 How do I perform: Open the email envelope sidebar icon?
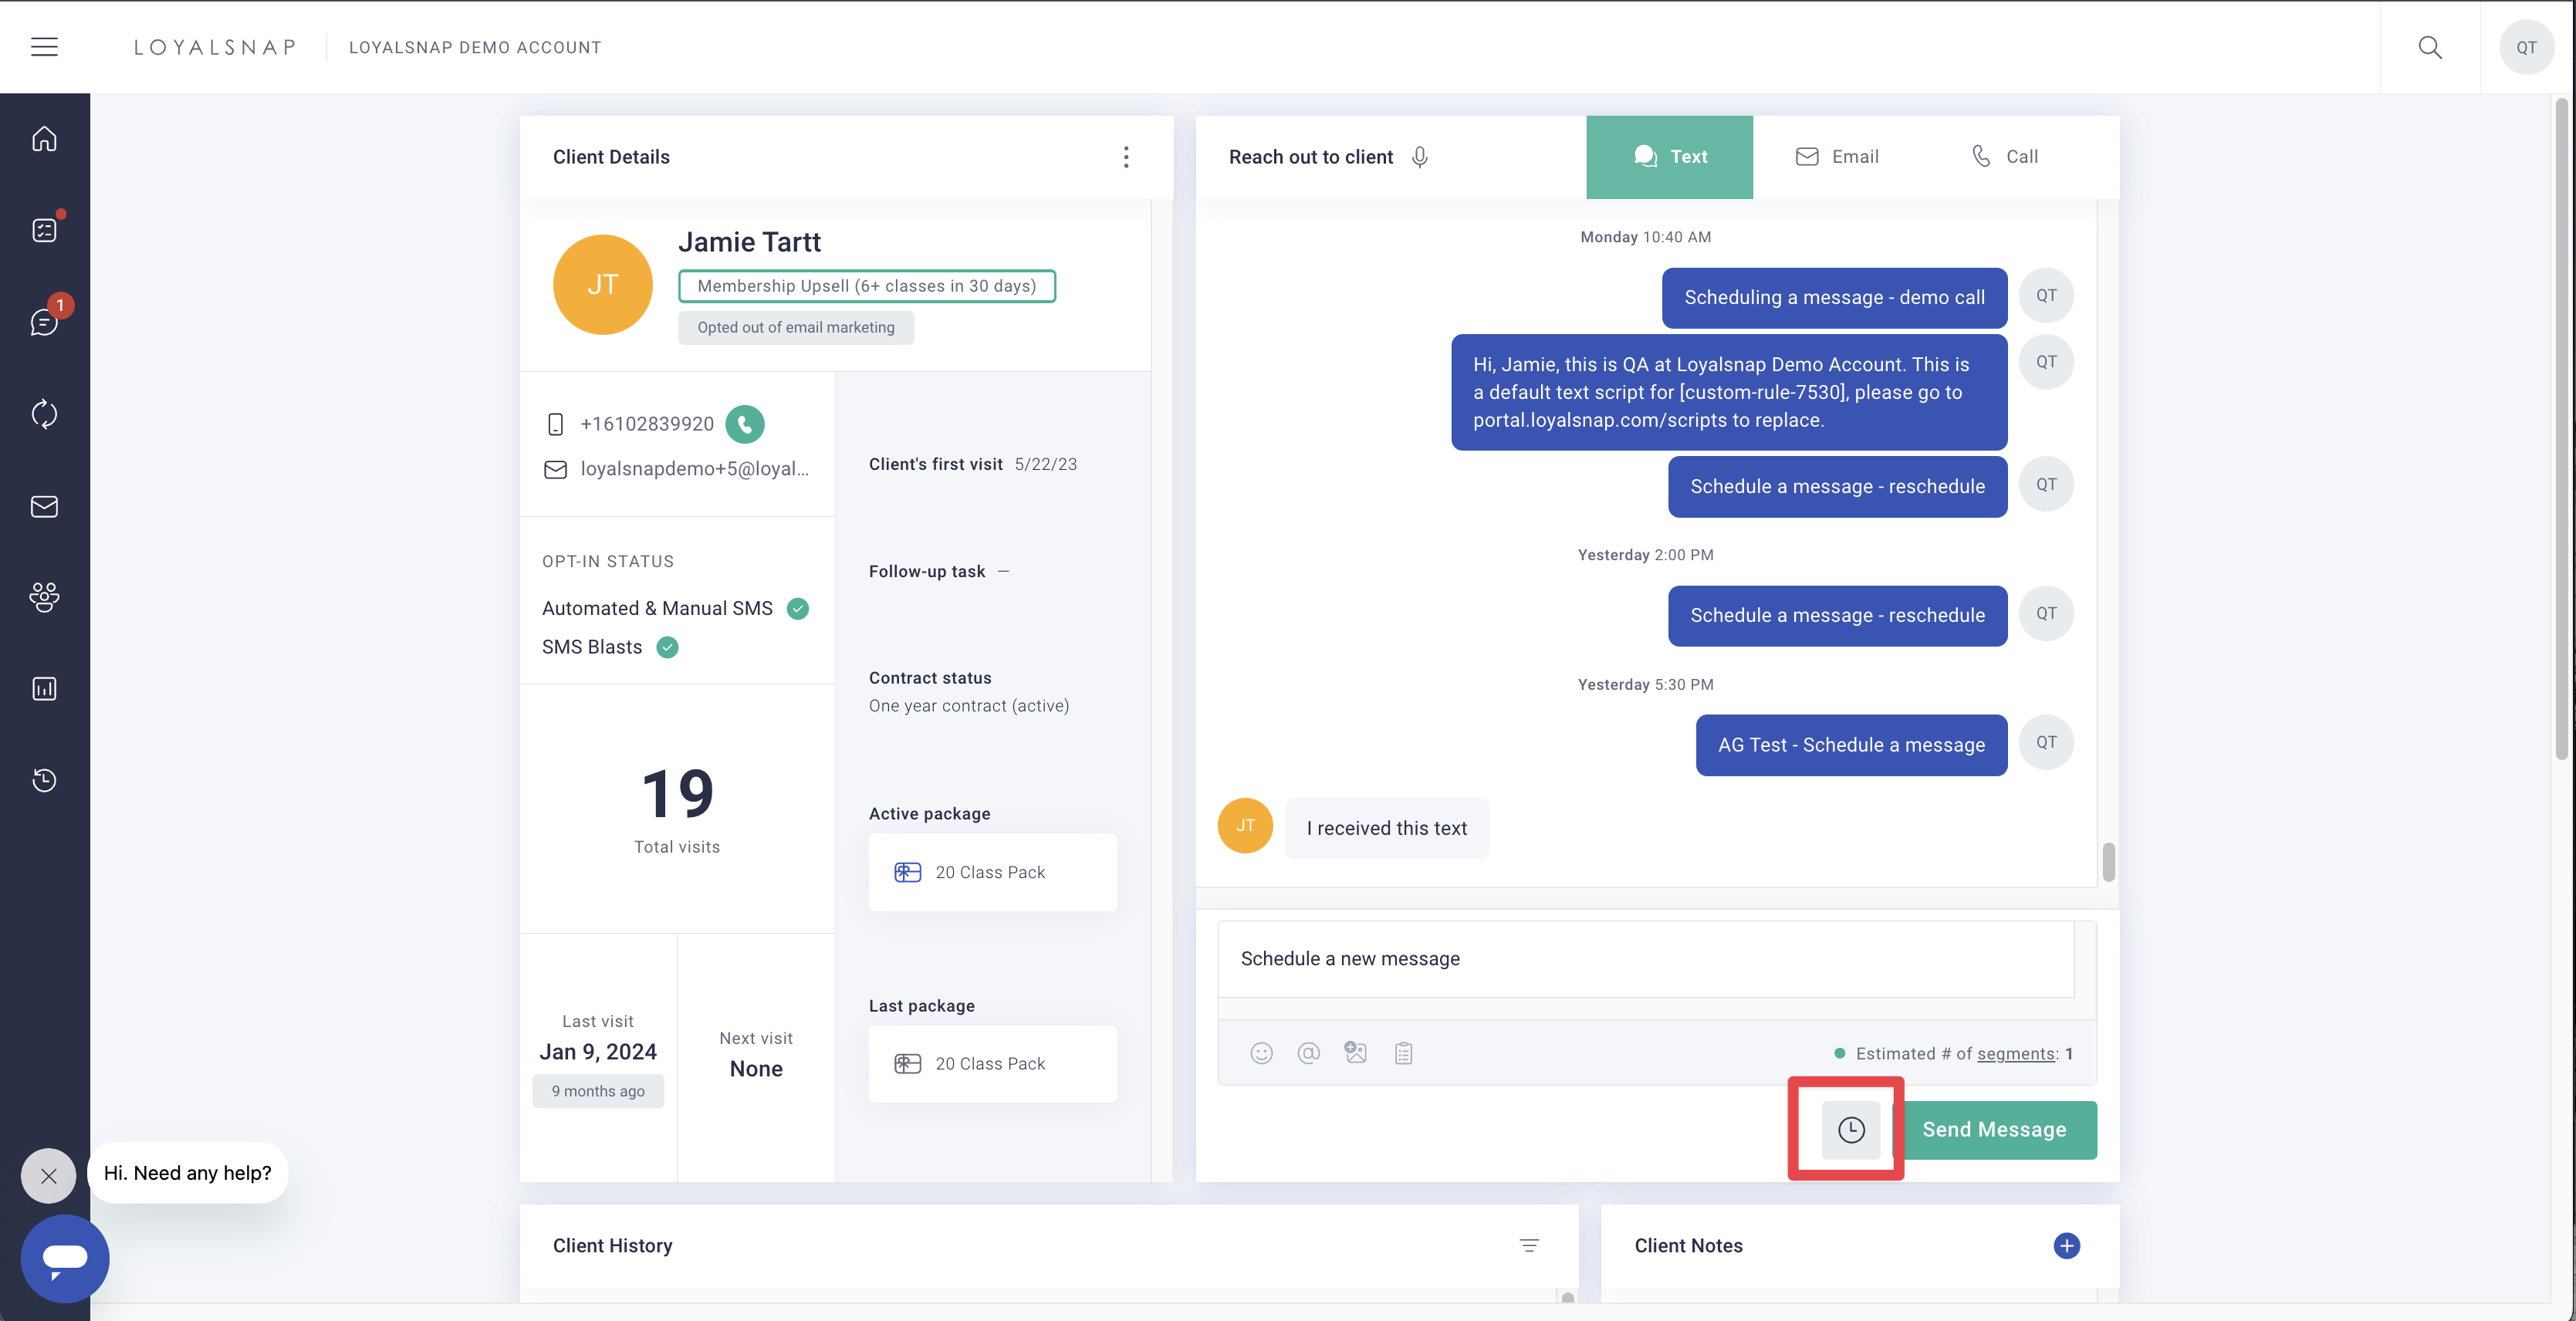coord(44,506)
